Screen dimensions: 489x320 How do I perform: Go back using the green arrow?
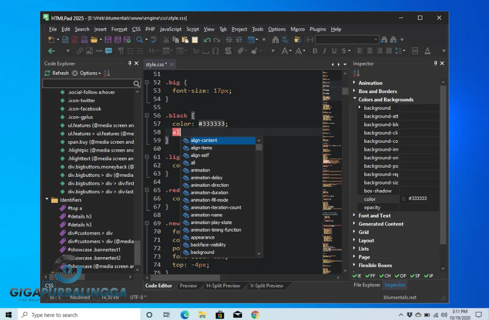click(52, 51)
